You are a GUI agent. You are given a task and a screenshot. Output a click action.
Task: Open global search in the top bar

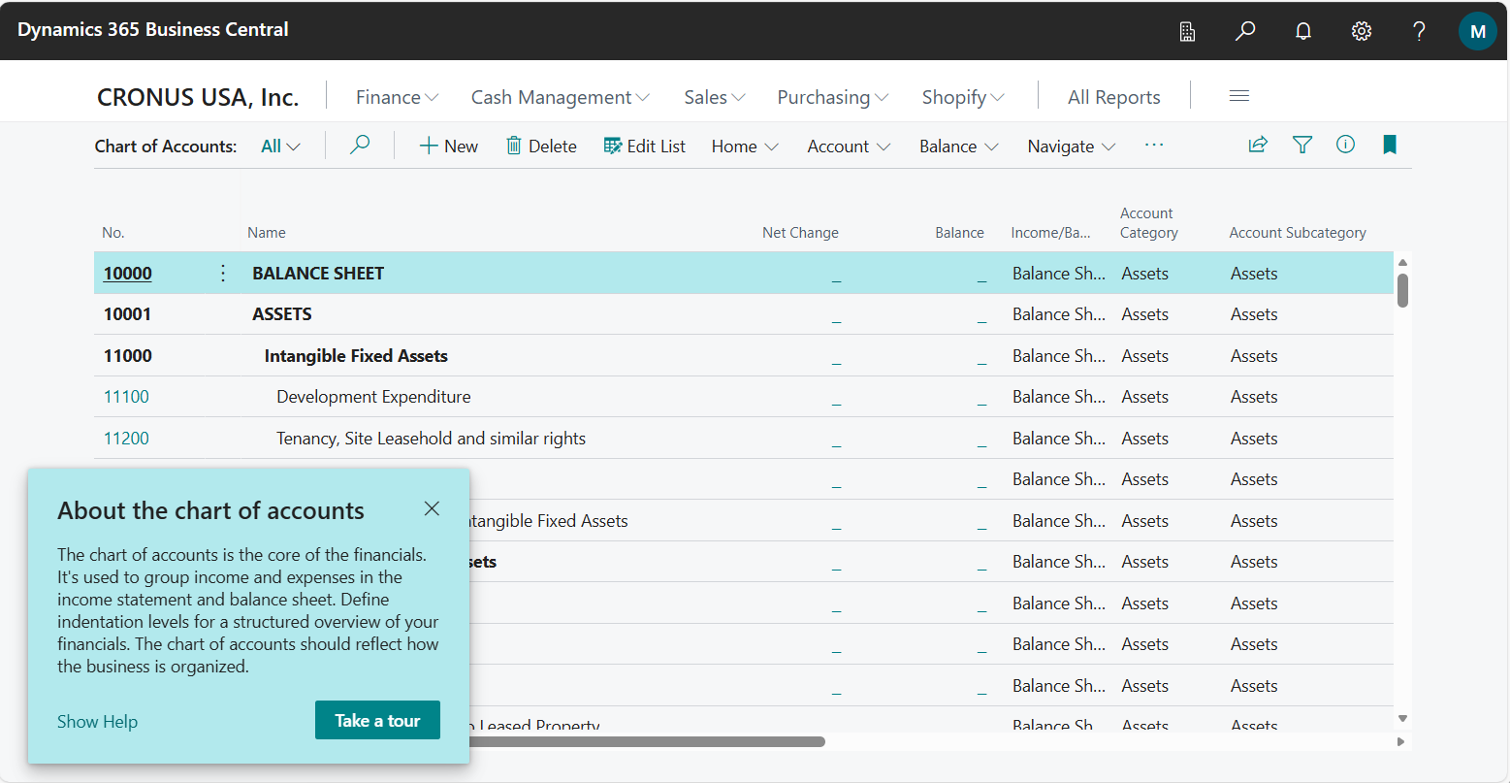coord(1244,30)
